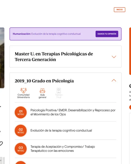
Task: Expand Master U. en Terapias Psicológicas chevron
Action: coord(114,57)
